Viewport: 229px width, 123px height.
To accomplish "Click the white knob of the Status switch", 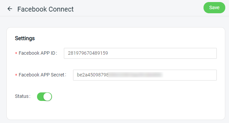I will [x=48, y=96].
